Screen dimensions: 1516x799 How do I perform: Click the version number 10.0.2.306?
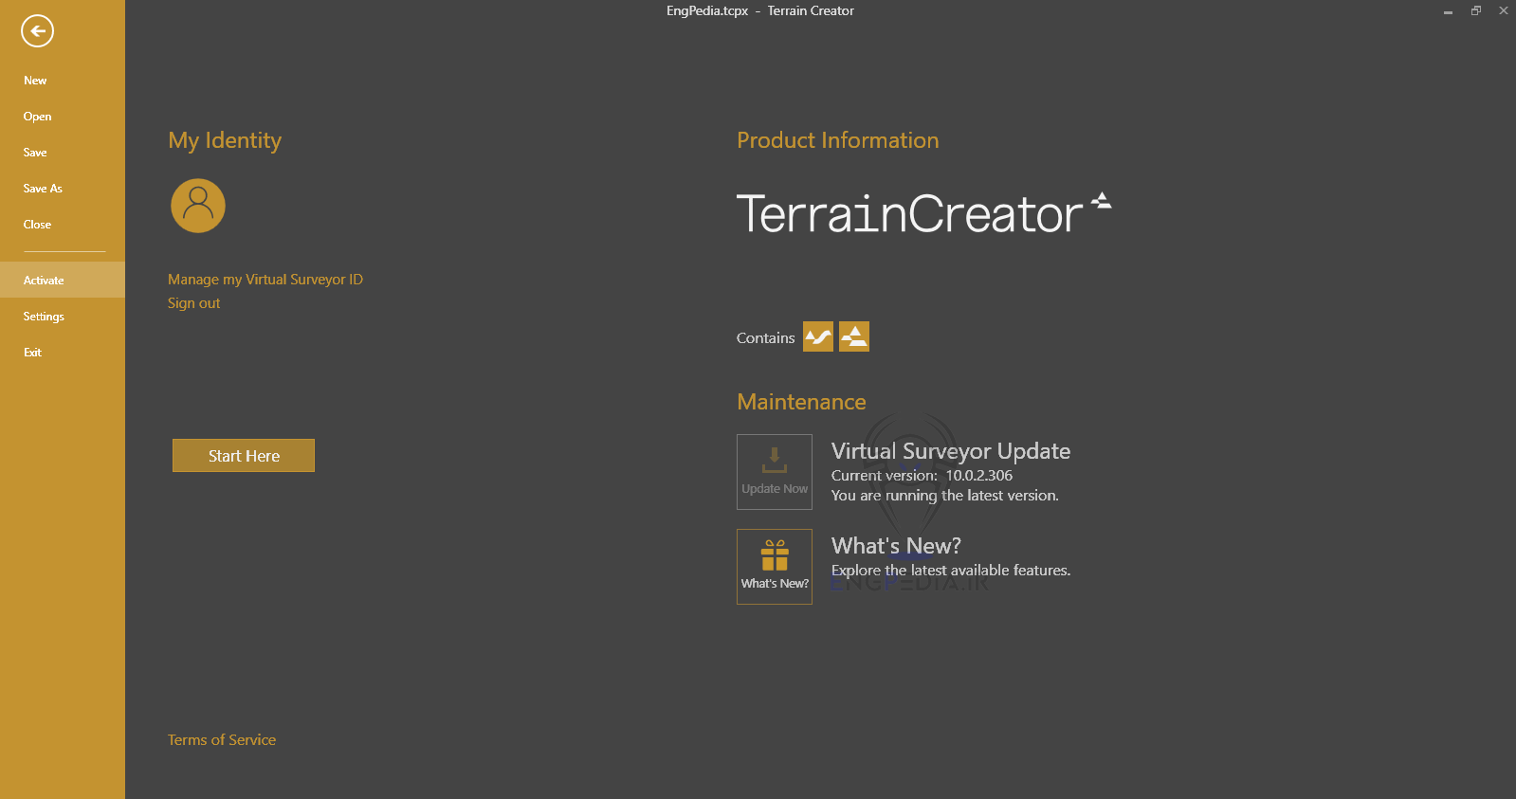pyautogui.click(x=979, y=476)
